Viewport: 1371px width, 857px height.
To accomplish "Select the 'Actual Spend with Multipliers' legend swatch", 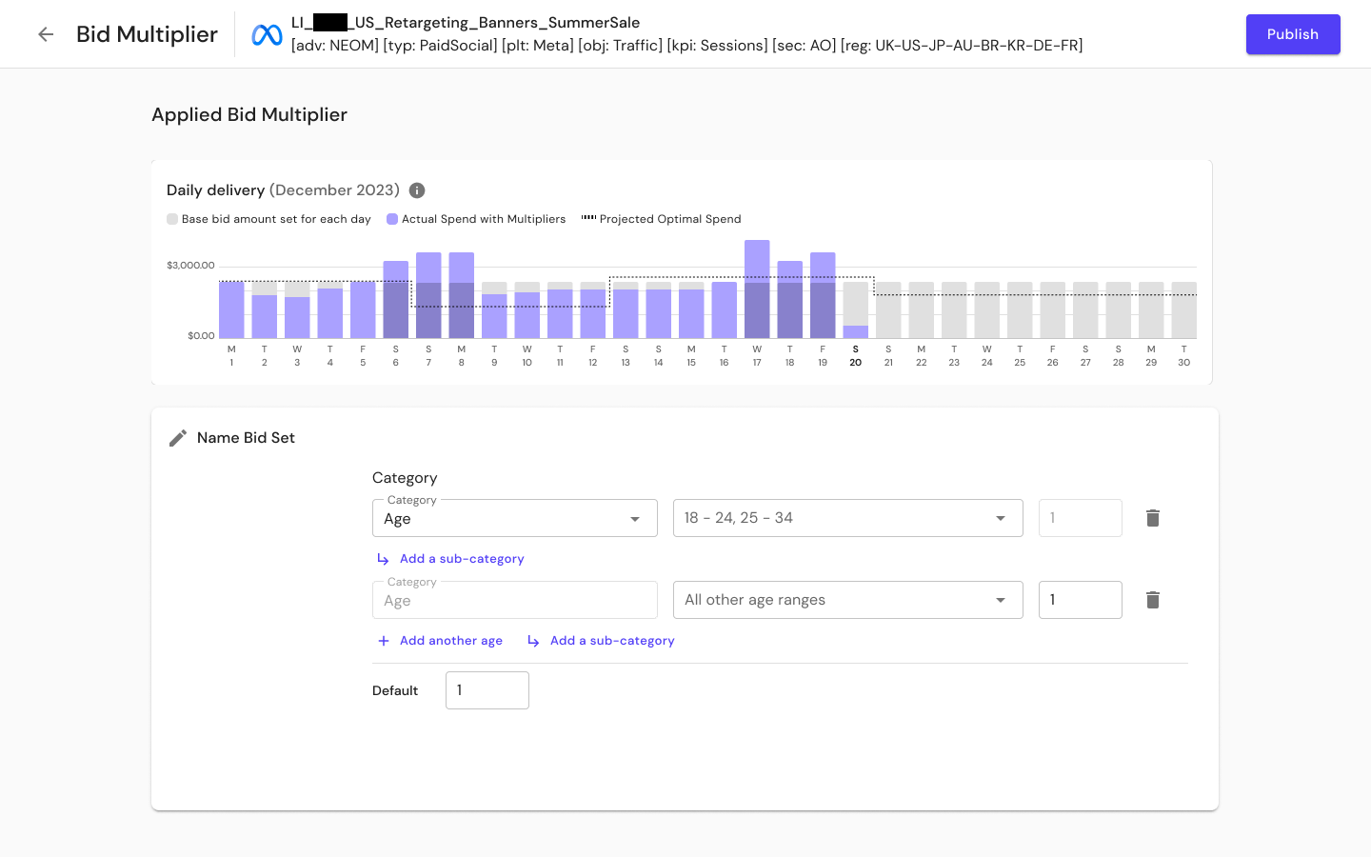I will tap(391, 219).
